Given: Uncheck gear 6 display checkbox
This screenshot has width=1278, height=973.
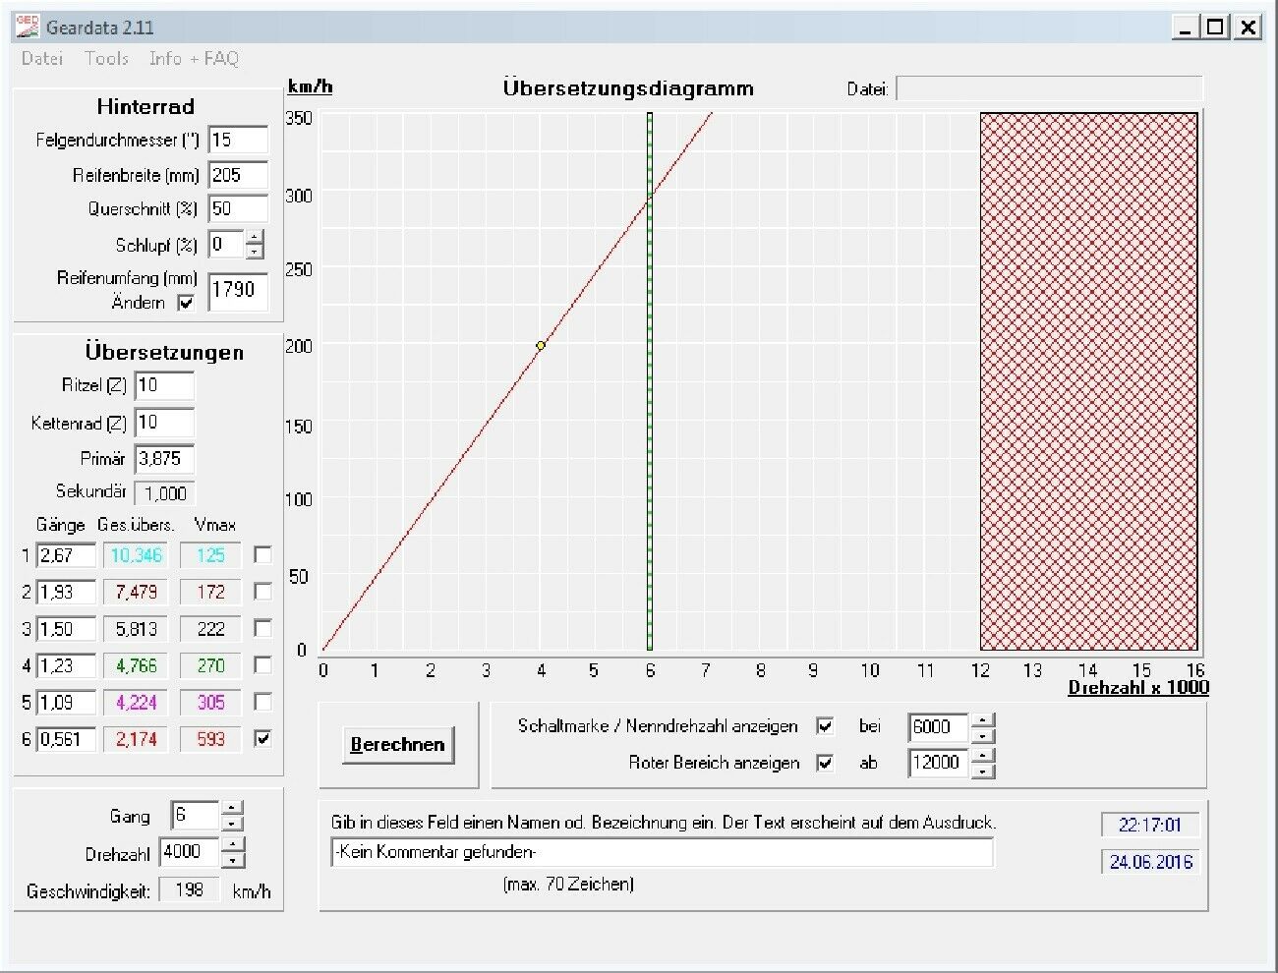Looking at the screenshot, I should click(262, 738).
